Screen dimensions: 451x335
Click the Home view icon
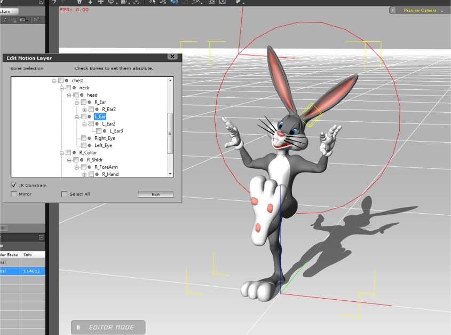[x=80, y=2]
